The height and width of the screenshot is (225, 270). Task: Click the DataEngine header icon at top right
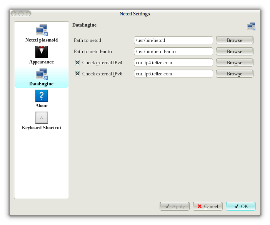coord(251,26)
